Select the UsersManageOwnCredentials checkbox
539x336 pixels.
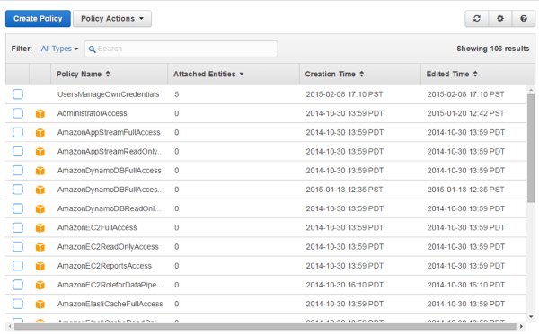pyautogui.click(x=18, y=94)
